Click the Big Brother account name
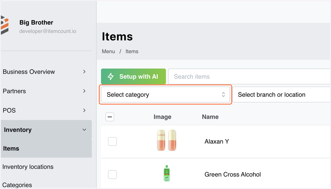 pos(36,22)
